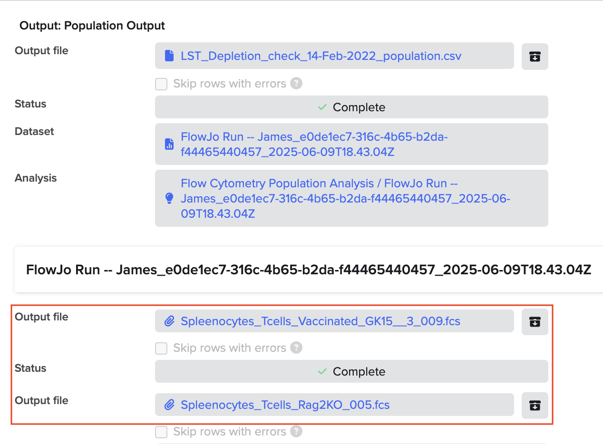Click the CSV document icon before LST_Depletion_check file
The height and width of the screenshot is (444, 603).
[x=169, y=56]
